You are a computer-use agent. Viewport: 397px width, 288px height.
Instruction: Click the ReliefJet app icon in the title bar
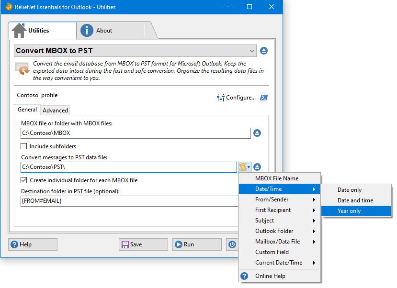tap(9, 7)
